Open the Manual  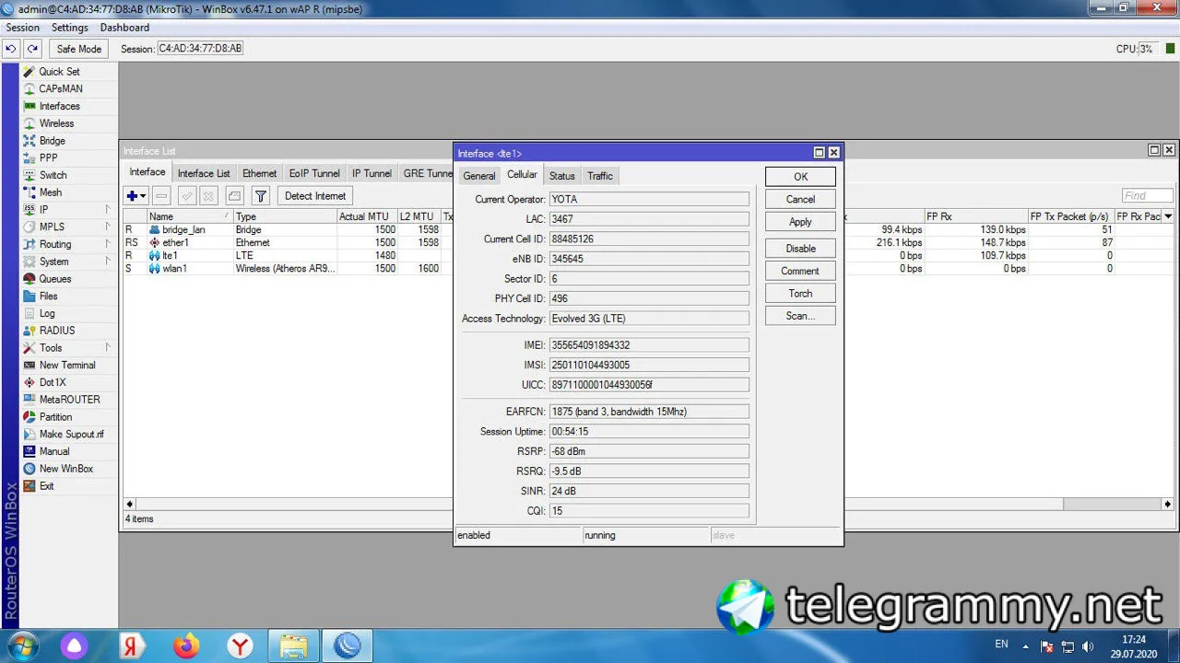click(54, 451)
